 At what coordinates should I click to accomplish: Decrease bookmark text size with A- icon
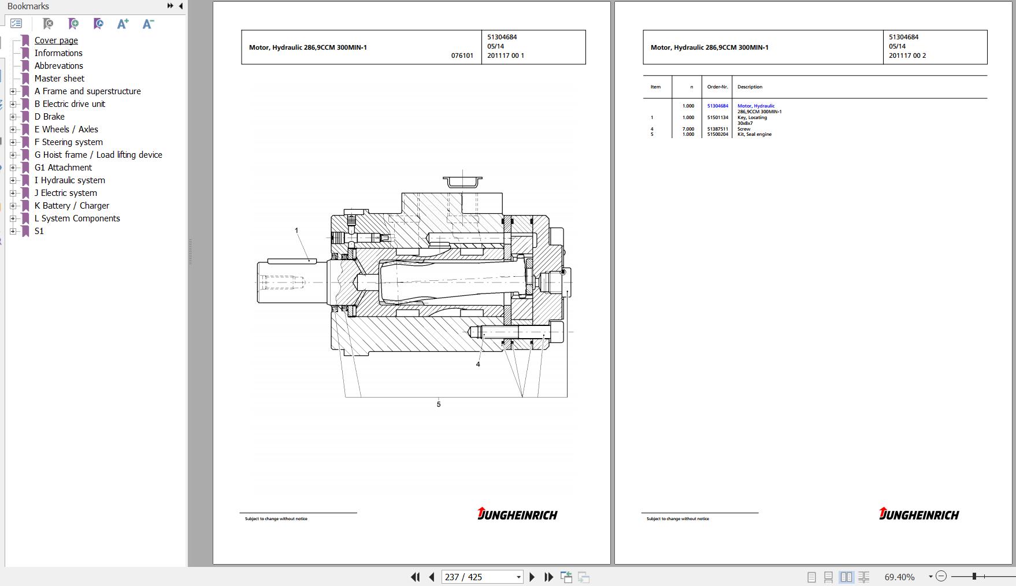[x=148, y=24]
